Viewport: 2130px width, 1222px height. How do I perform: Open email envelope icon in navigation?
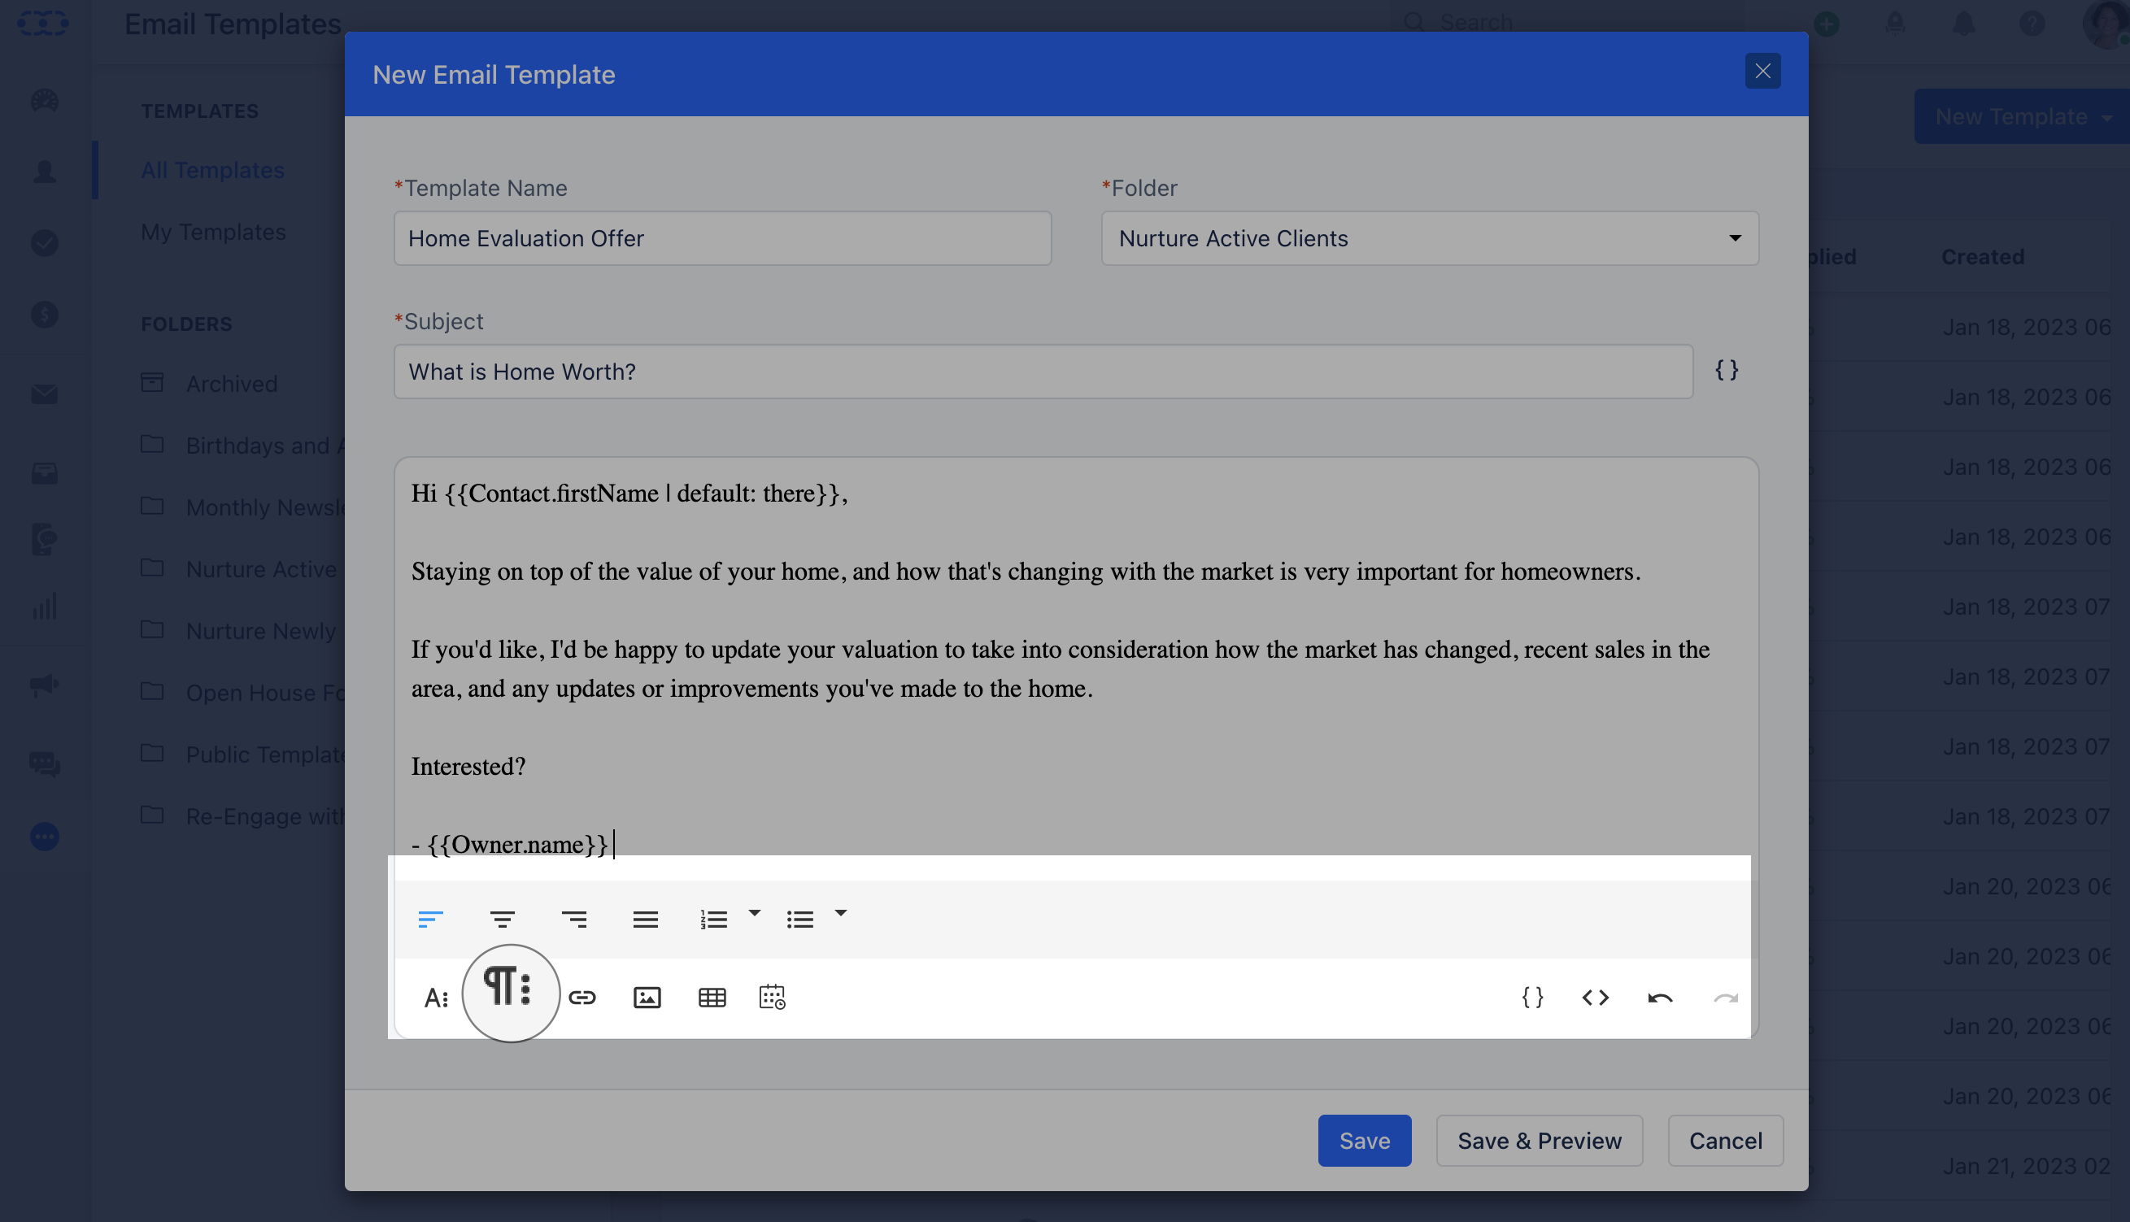(45, 394)
